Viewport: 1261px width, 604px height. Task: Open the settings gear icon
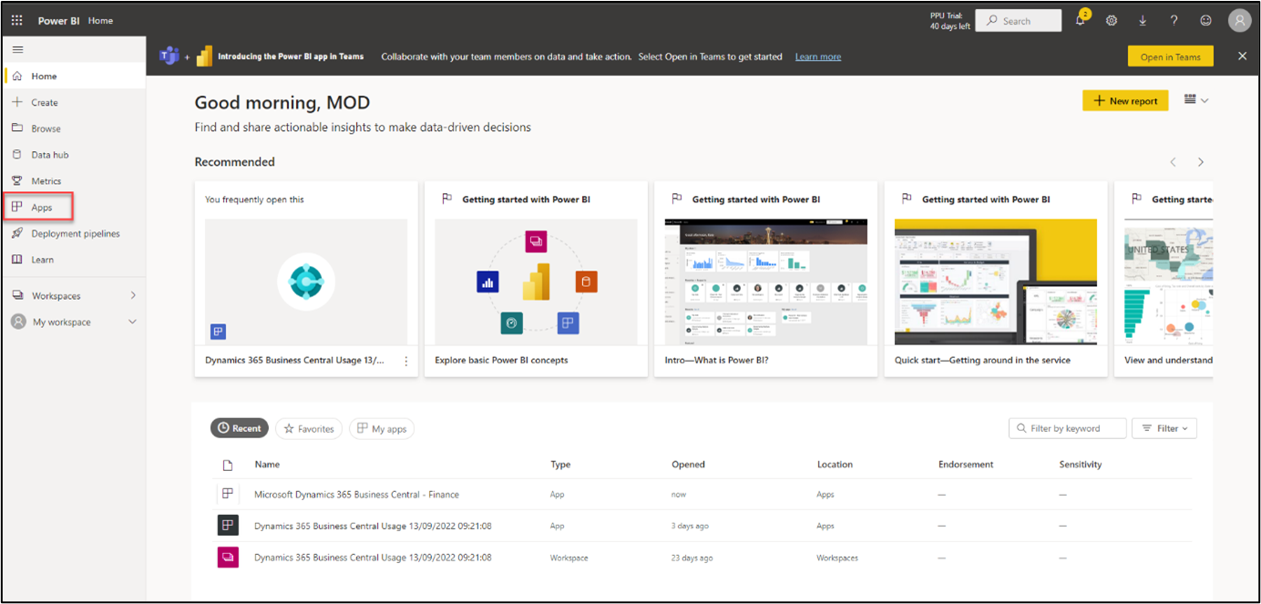[1112, 21]
